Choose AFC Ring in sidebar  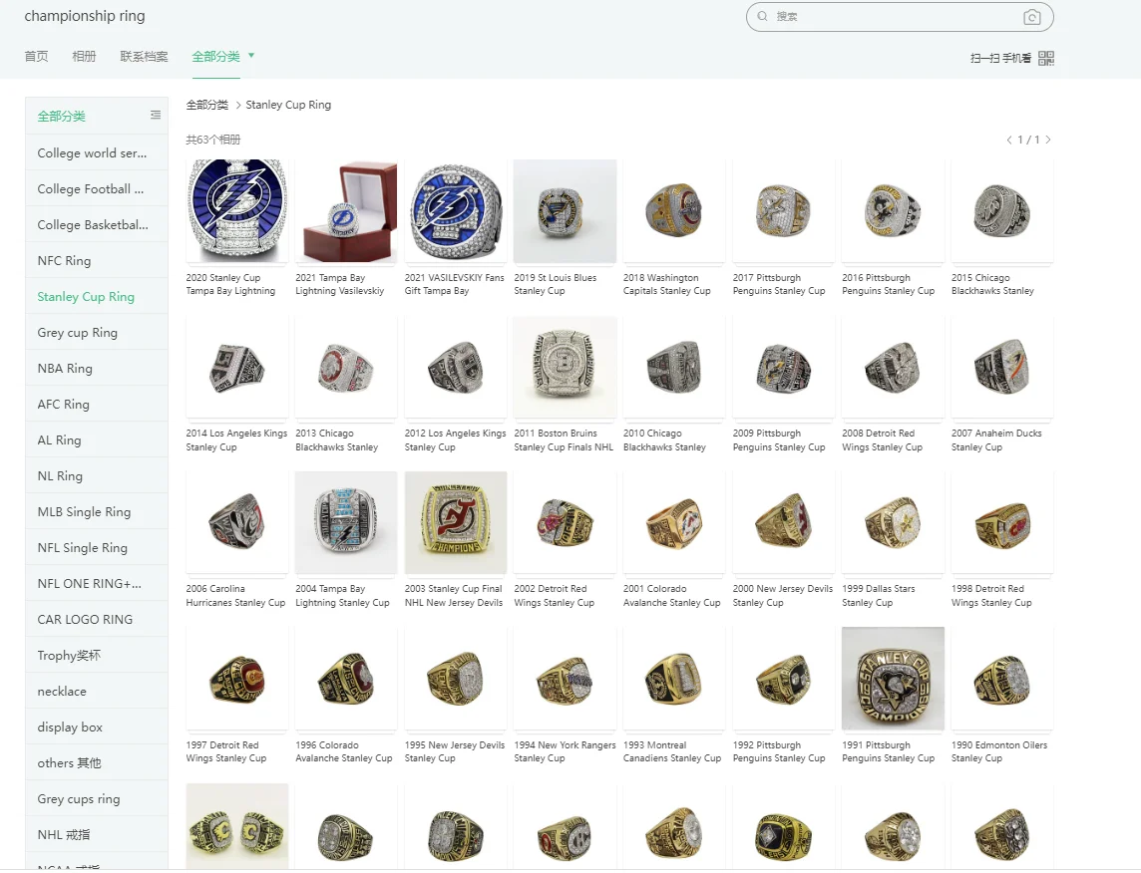coord(97,405)
